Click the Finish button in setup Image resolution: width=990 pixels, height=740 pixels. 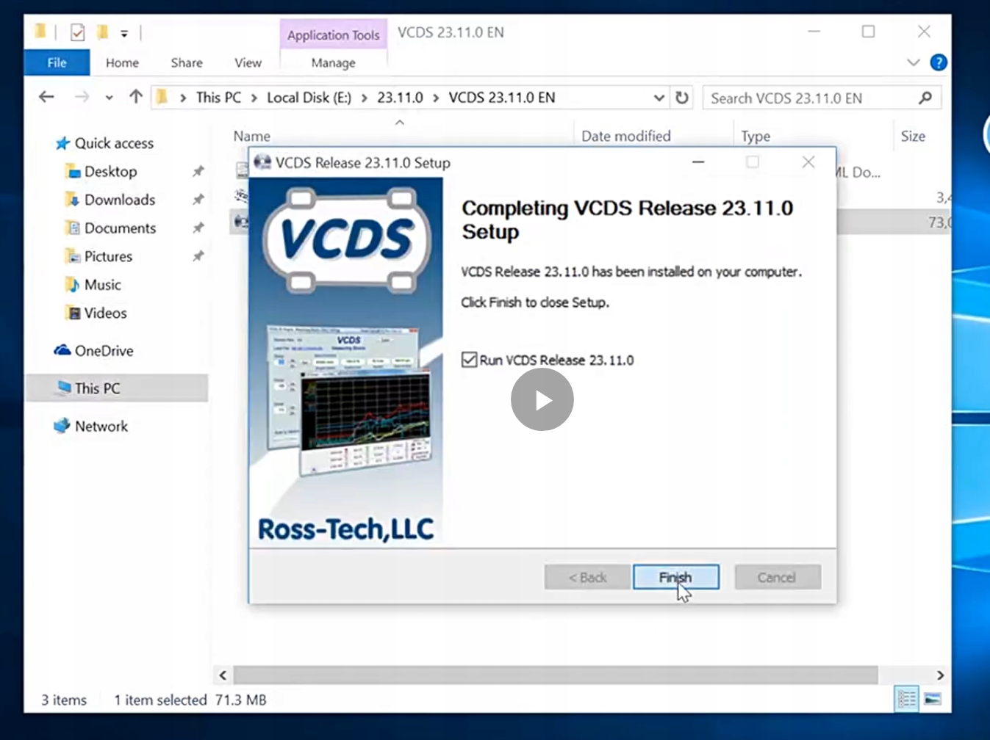pos(675,577)
